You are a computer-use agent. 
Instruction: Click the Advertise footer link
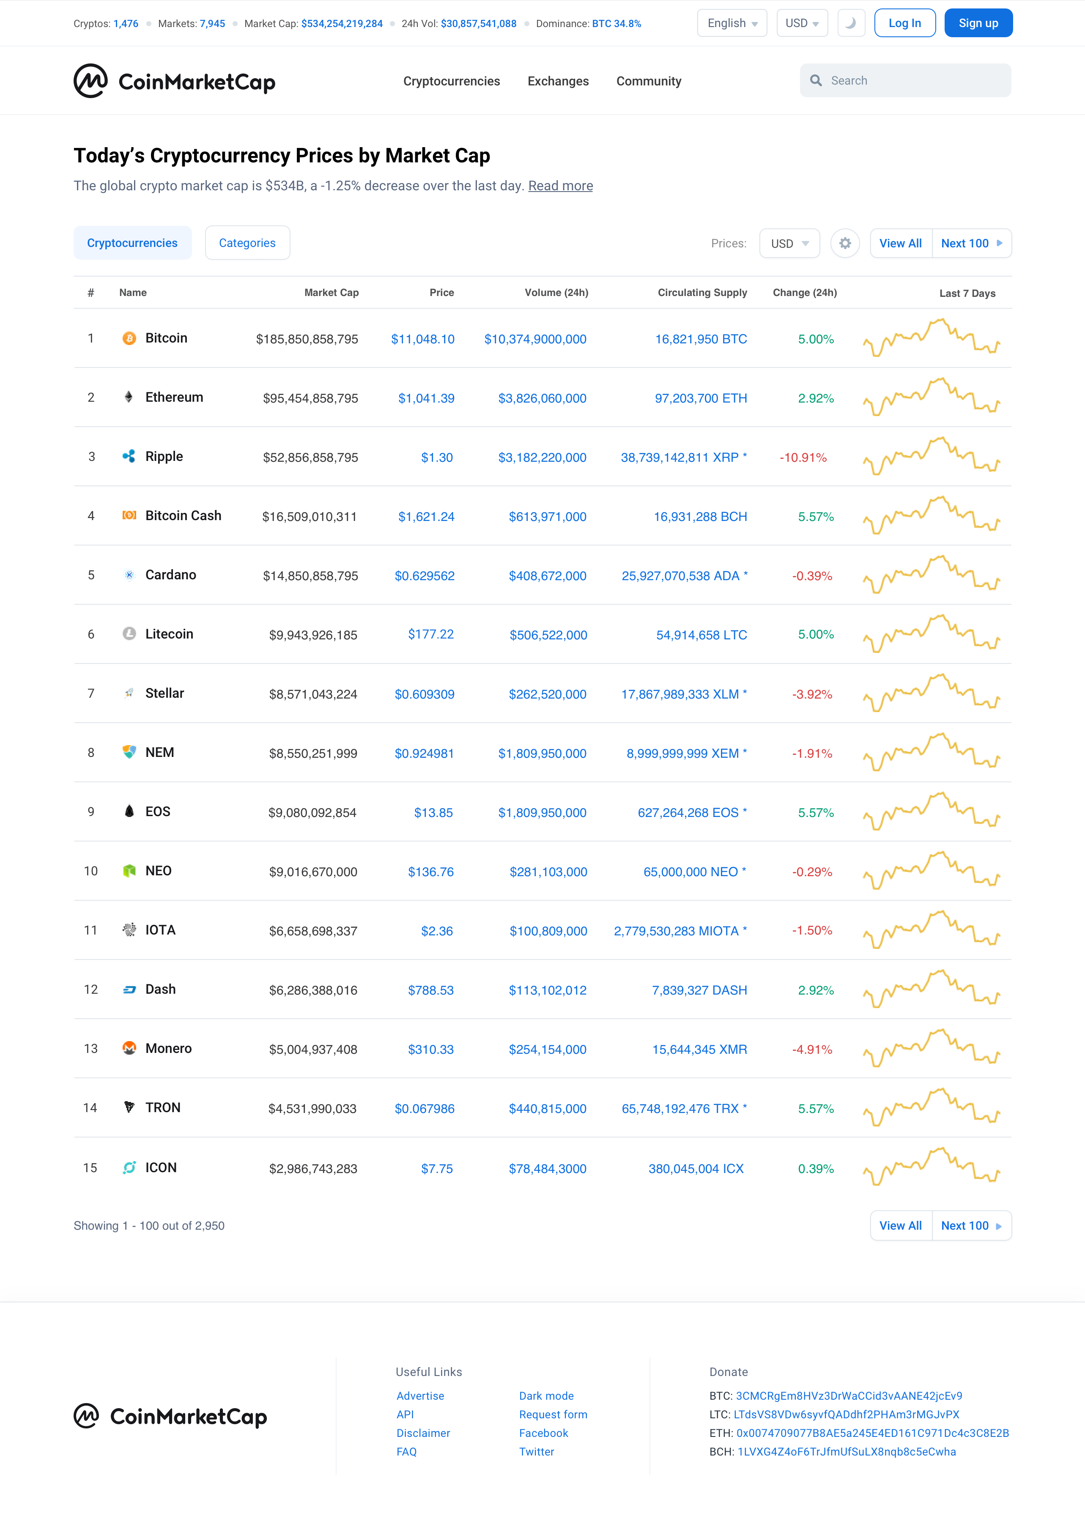point(420,1396)
